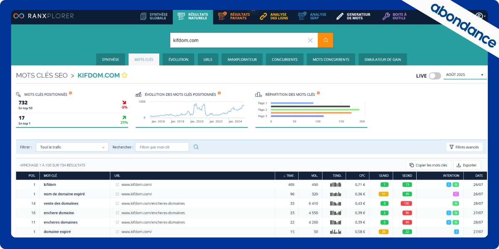
Task: Open the Tout le trafic filter dropdown
Action: click(x=72, y=147)
